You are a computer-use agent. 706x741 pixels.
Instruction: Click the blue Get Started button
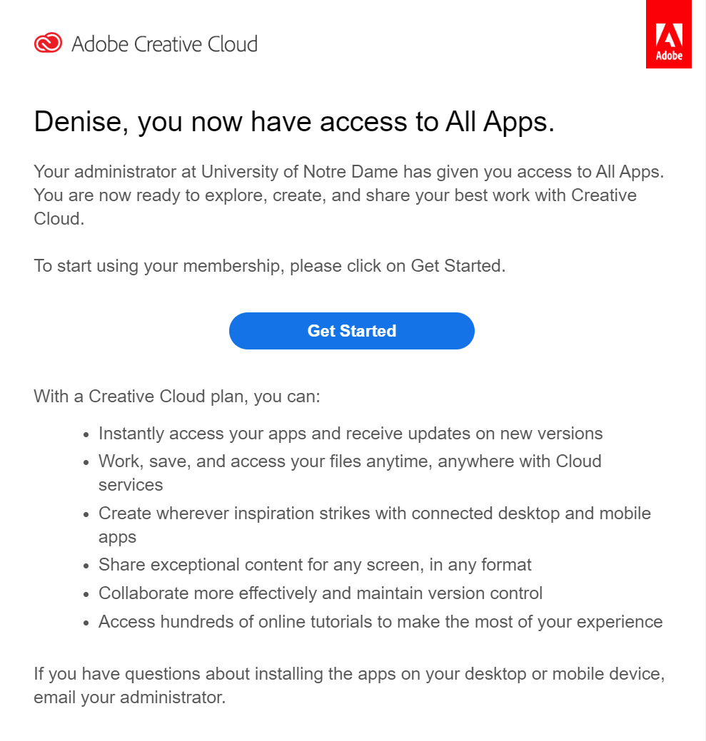point(352,331)
